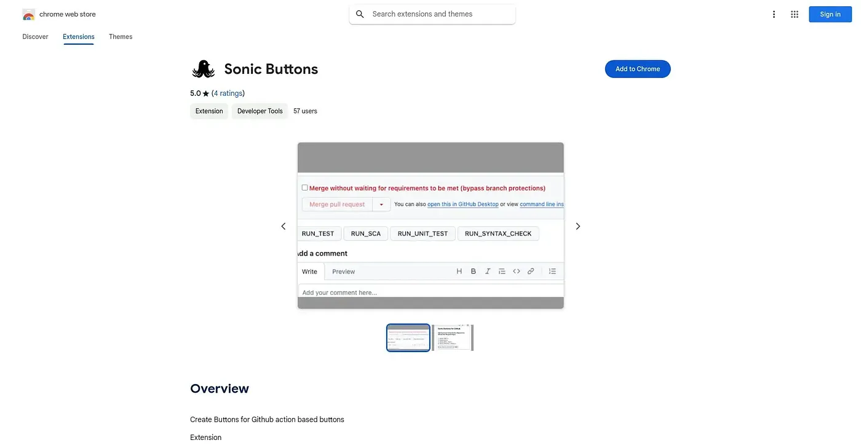861x448 pixels.
Task: Select the first screenshot thumbnail
Action: point(408,337)
